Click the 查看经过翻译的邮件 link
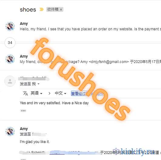 coord(87,93)
